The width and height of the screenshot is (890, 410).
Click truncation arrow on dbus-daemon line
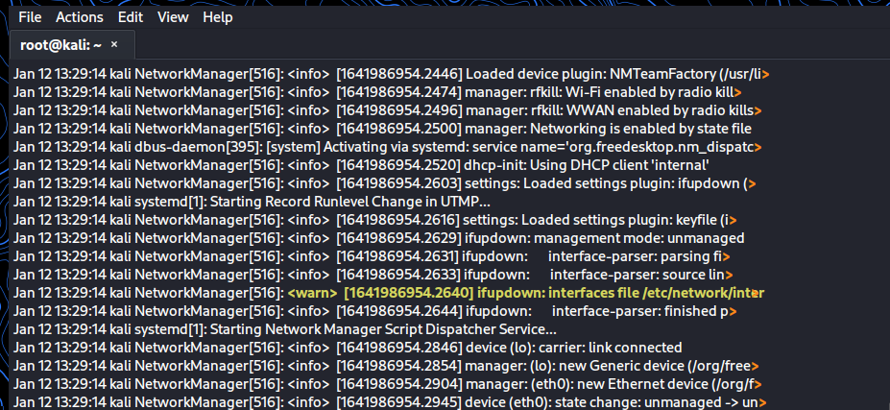pyautogui.click(x=758, y=147)
